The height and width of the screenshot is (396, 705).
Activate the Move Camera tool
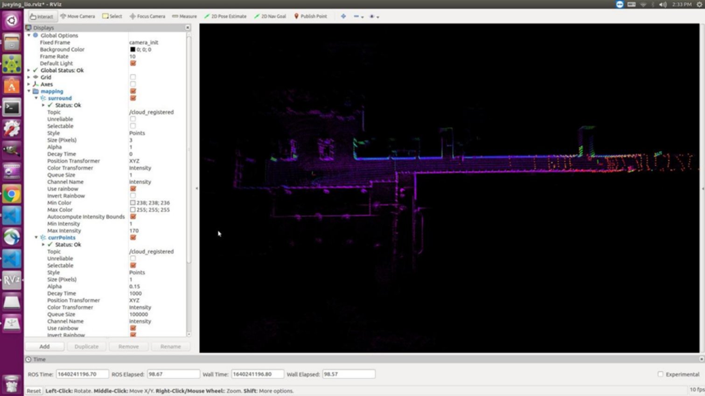click(77, 16)
